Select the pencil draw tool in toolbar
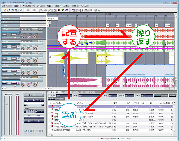The height and width of the screenshot is (141, 179). click(x=49, y=10)
